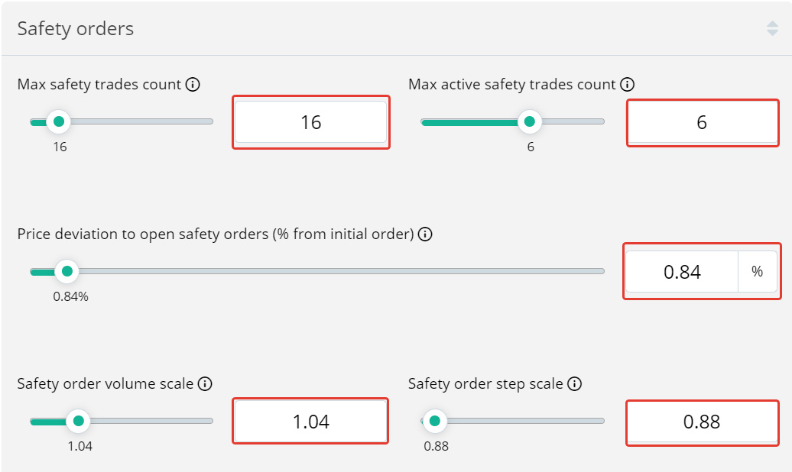Image resolution: width=792 pixels, height=472 pixels.
Task: Click the Safety order volume scale slider handle
Action: [x=77, y=421]
